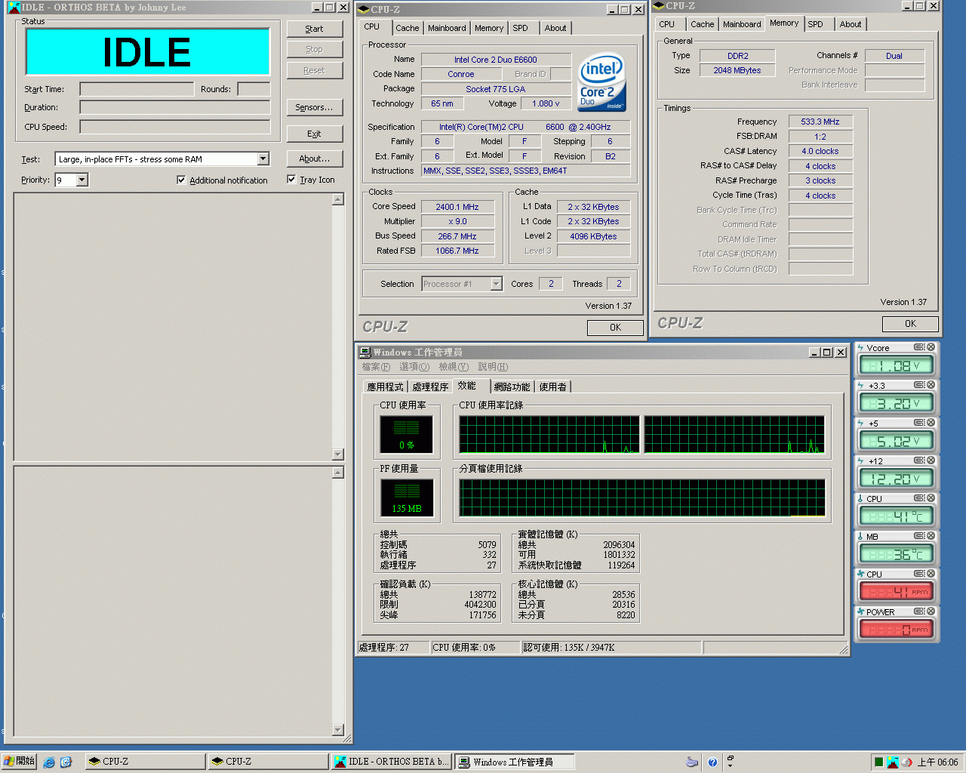
Task: Open 處理程序 tab in Task Manager
Action: (430, 386)
